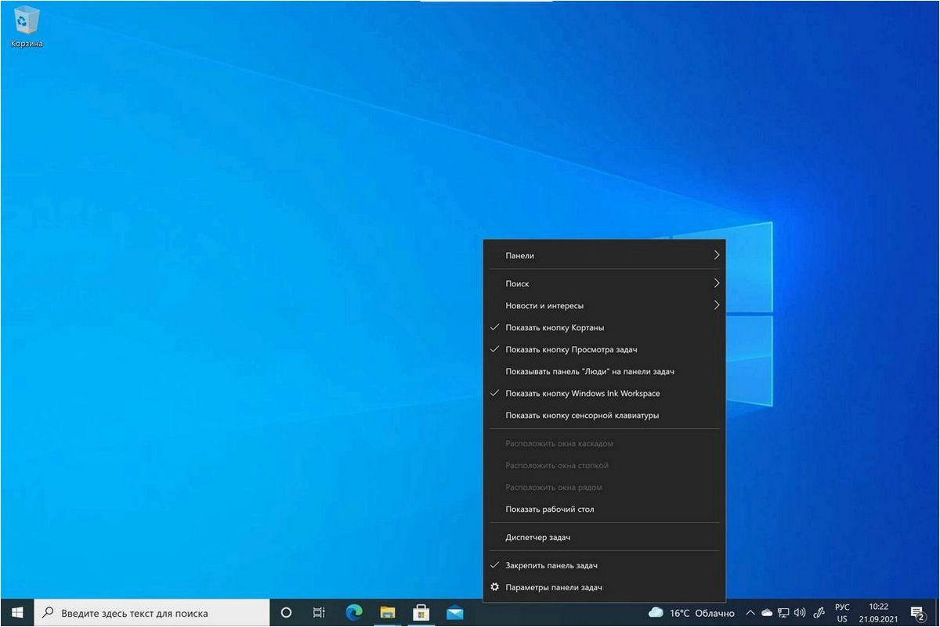The height and width of the screenshot is (627, 940).
Task: Open Mail app from taskbar
Action: 454,613
